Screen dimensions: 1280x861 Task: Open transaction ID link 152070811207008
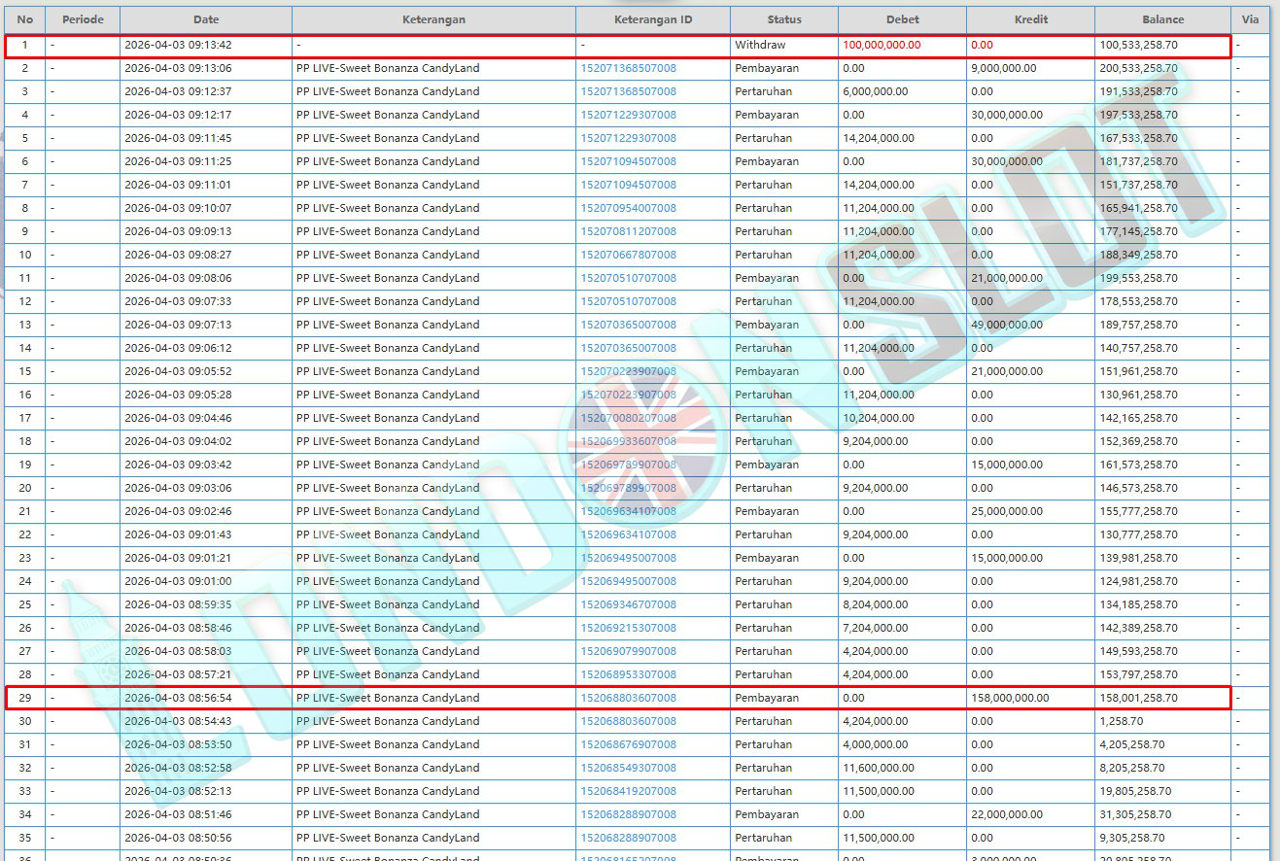[x=628, y=231]
